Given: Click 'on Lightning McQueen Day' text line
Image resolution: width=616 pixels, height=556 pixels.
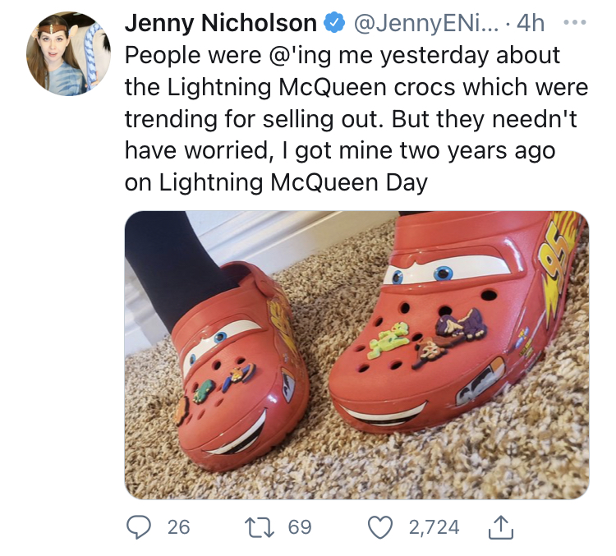Looking at the screenshot, I should (276, 182).
